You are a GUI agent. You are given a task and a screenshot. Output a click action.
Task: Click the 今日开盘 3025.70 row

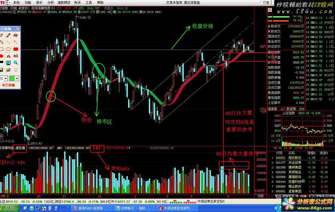tap(286, 57)
